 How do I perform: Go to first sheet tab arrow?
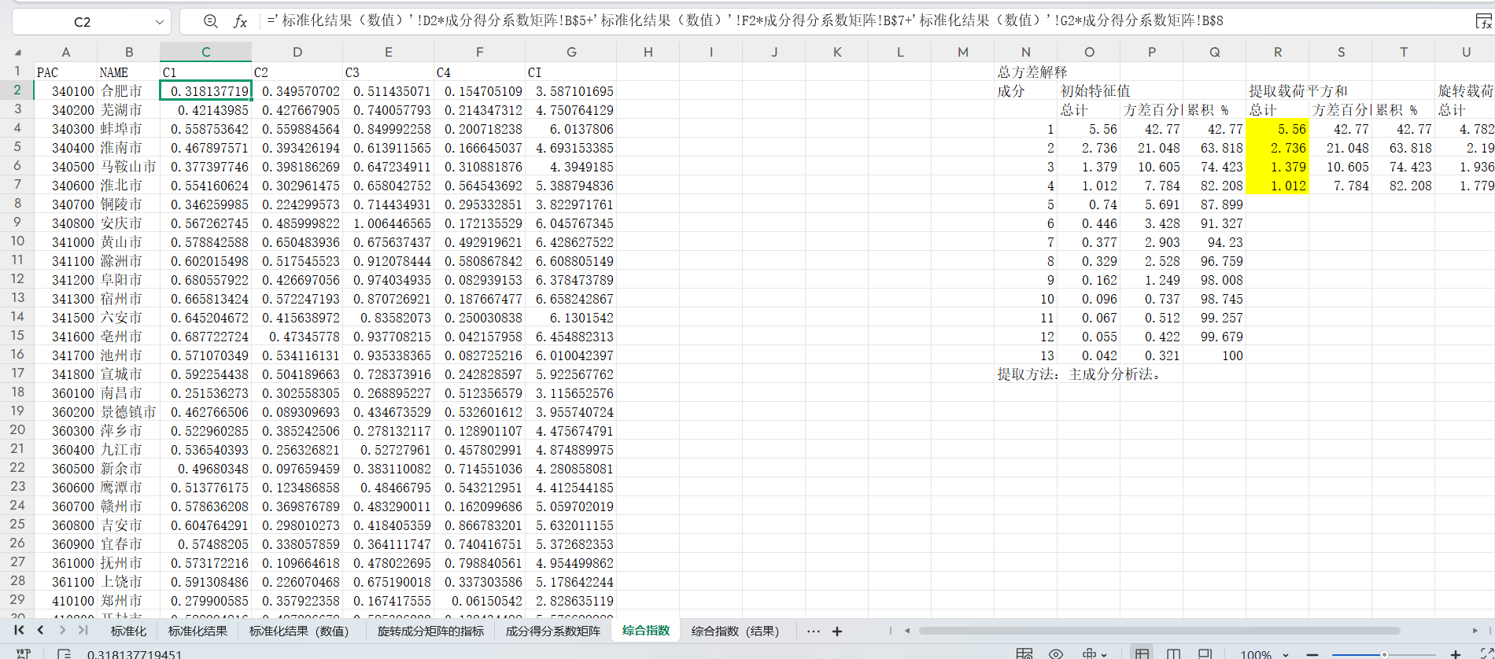[19, 630]
